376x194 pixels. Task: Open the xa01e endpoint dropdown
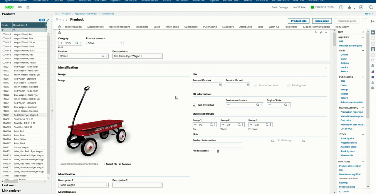click(368, 14)
